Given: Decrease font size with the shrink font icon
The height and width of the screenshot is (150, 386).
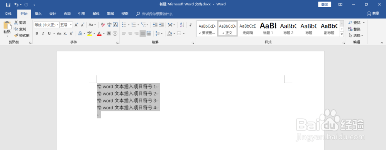Looking at the screenshot, I should pyautogui.click(x=83, y=25).
